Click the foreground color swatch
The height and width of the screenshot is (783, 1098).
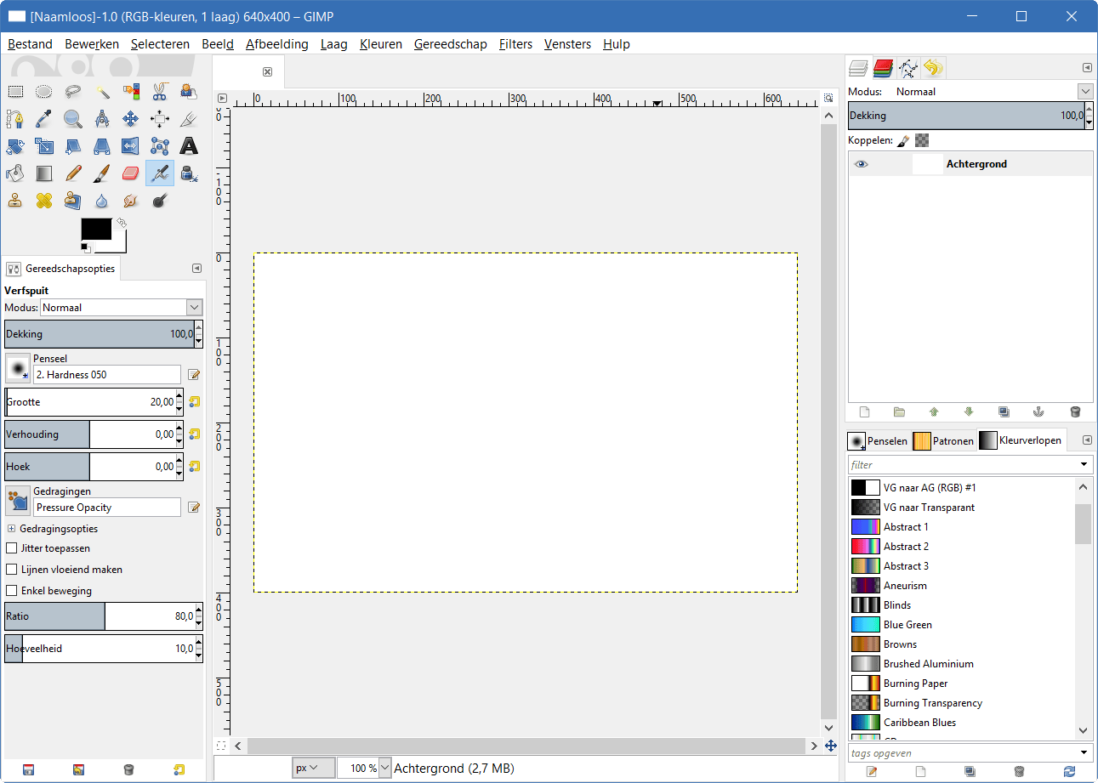(96, 229)
